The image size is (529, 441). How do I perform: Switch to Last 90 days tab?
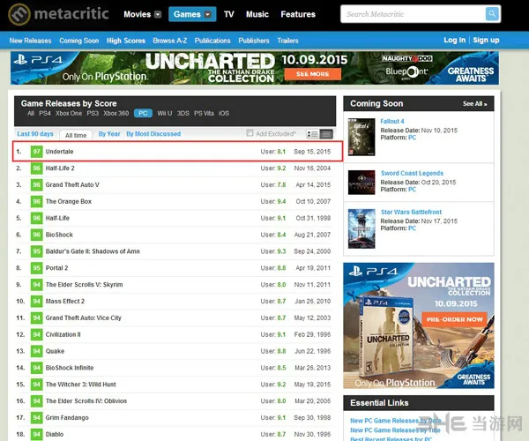[35, 134]
